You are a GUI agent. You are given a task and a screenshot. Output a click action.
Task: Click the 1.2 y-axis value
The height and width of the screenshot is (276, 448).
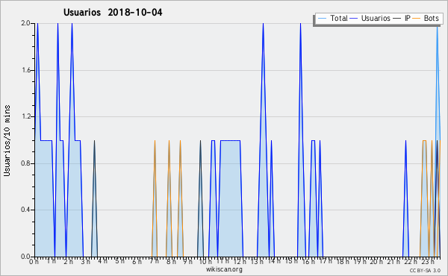click(x=25, y=116)
